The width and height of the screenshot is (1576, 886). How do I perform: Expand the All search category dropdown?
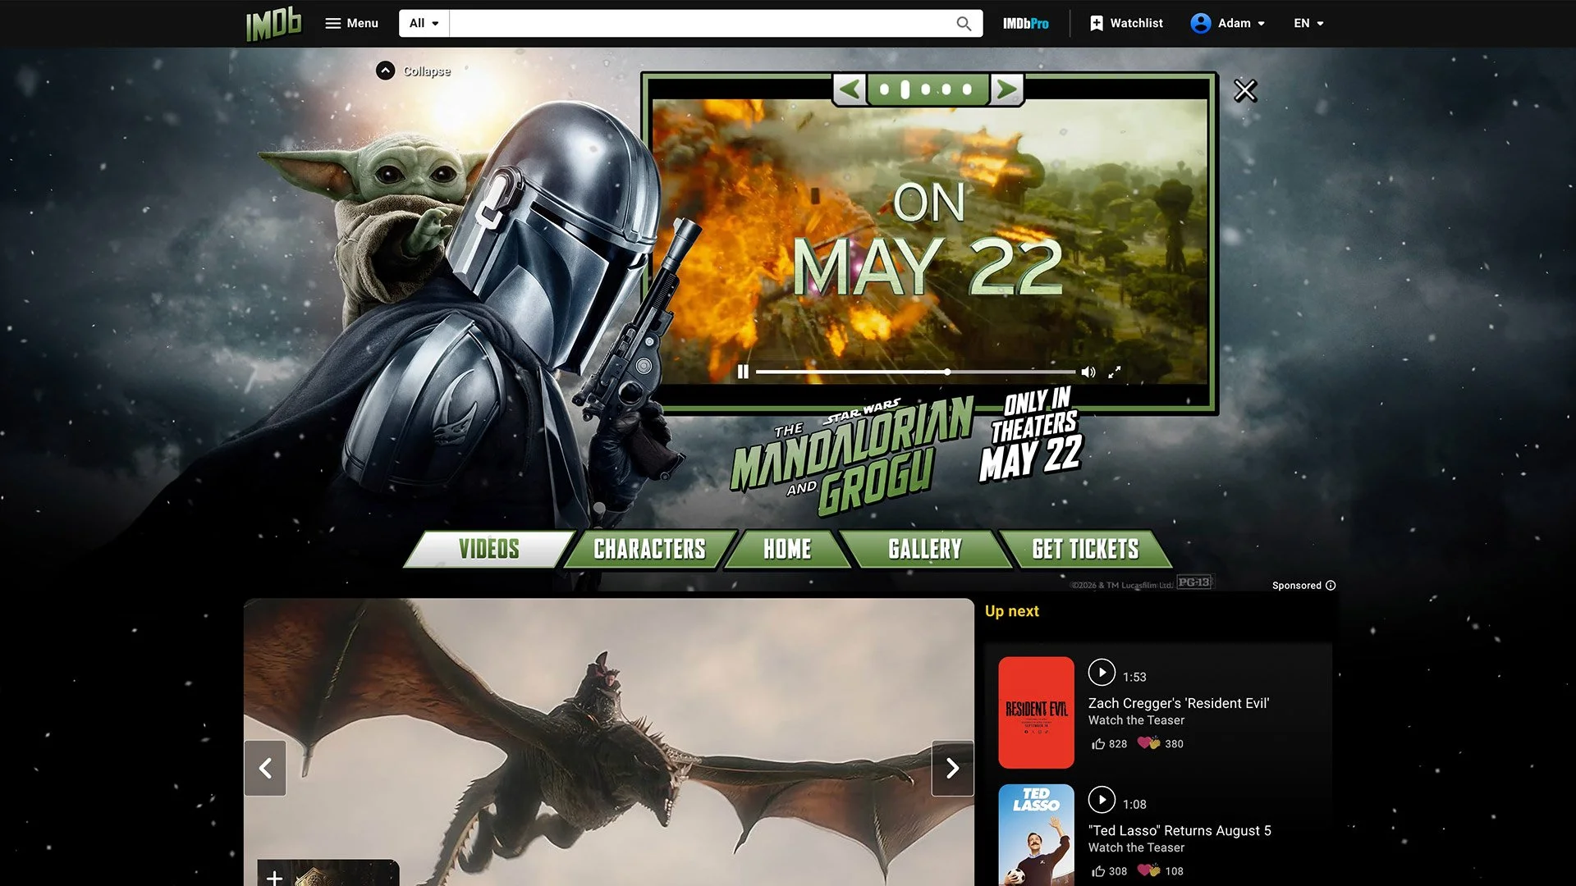tap(424, 23)
